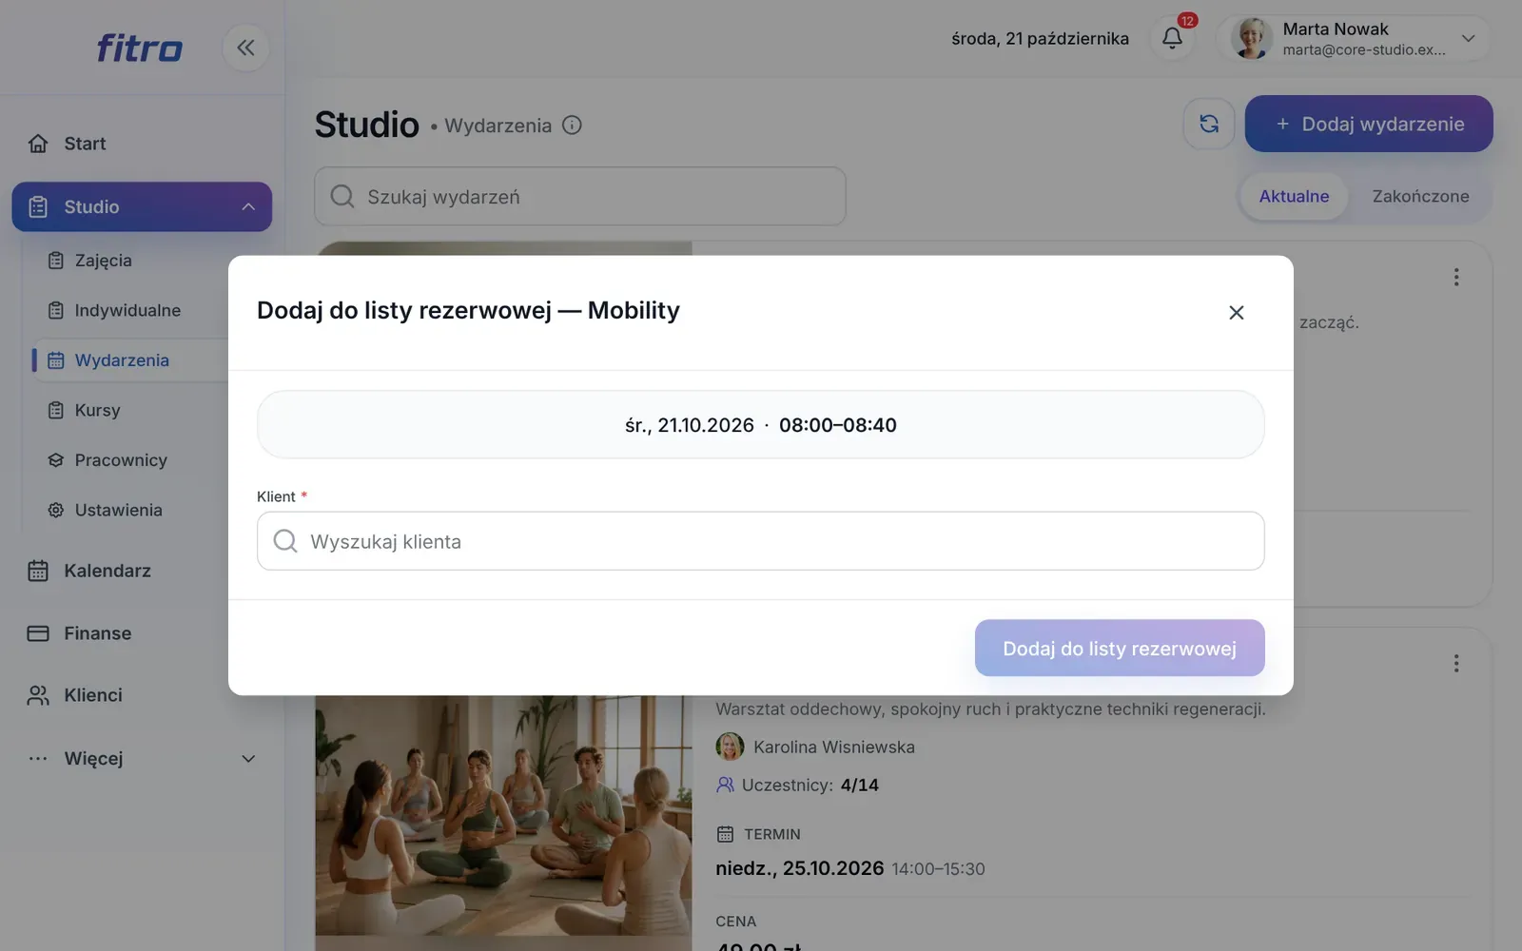
Task: Collapse the sidebar with the double-chevron button
Action: click(x=245, y=48)
